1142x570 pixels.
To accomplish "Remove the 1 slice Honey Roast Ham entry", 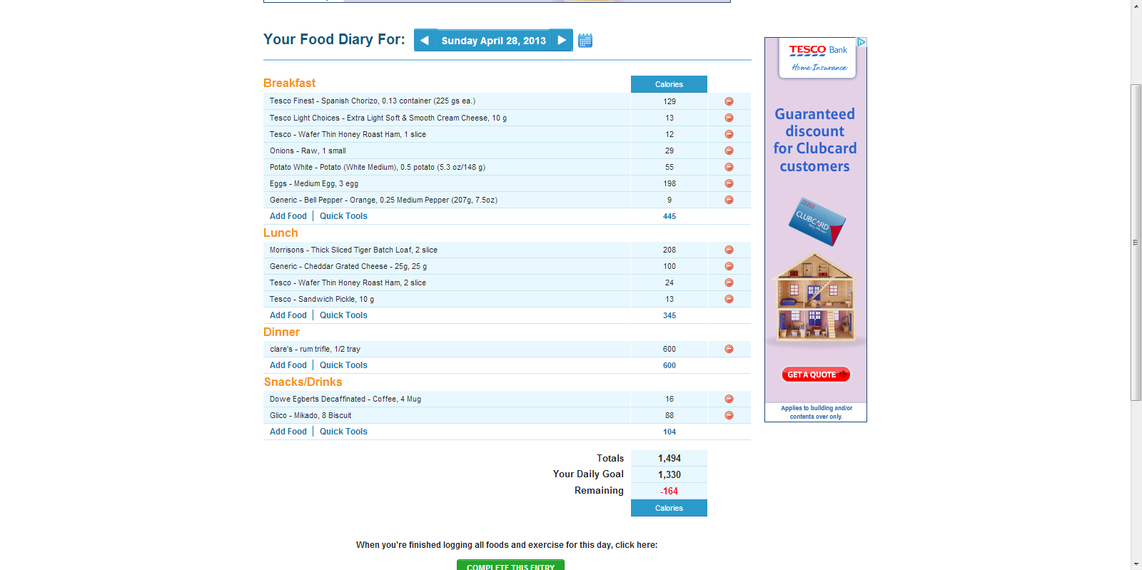I will coord(729,134).
